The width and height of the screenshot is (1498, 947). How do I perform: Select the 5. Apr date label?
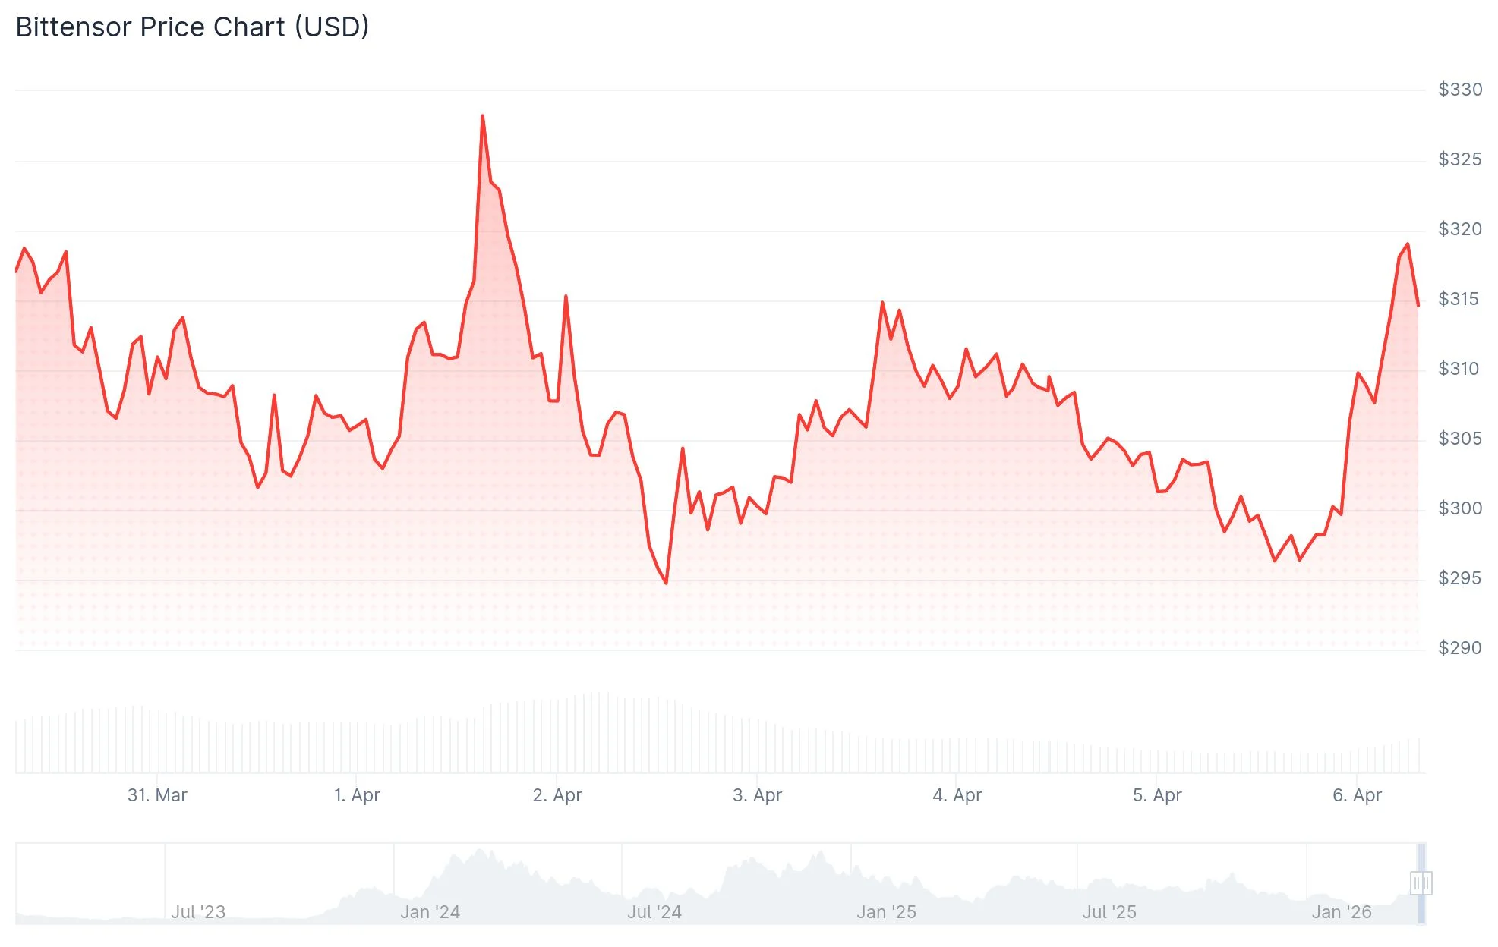pyautogui.click(x=1157, y=795)
